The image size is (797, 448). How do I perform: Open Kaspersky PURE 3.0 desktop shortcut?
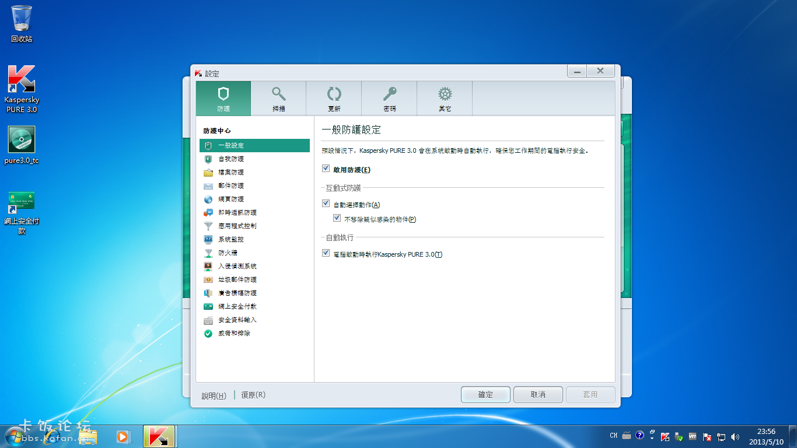click(22, 89)
